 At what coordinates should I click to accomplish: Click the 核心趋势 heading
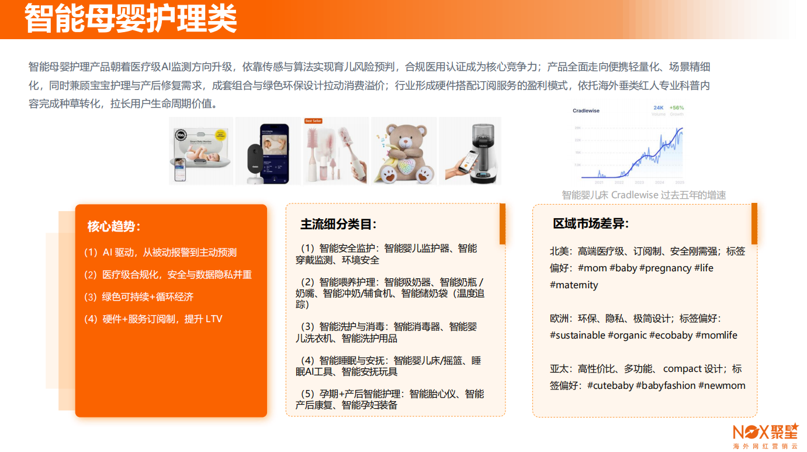tap(114, 226)
